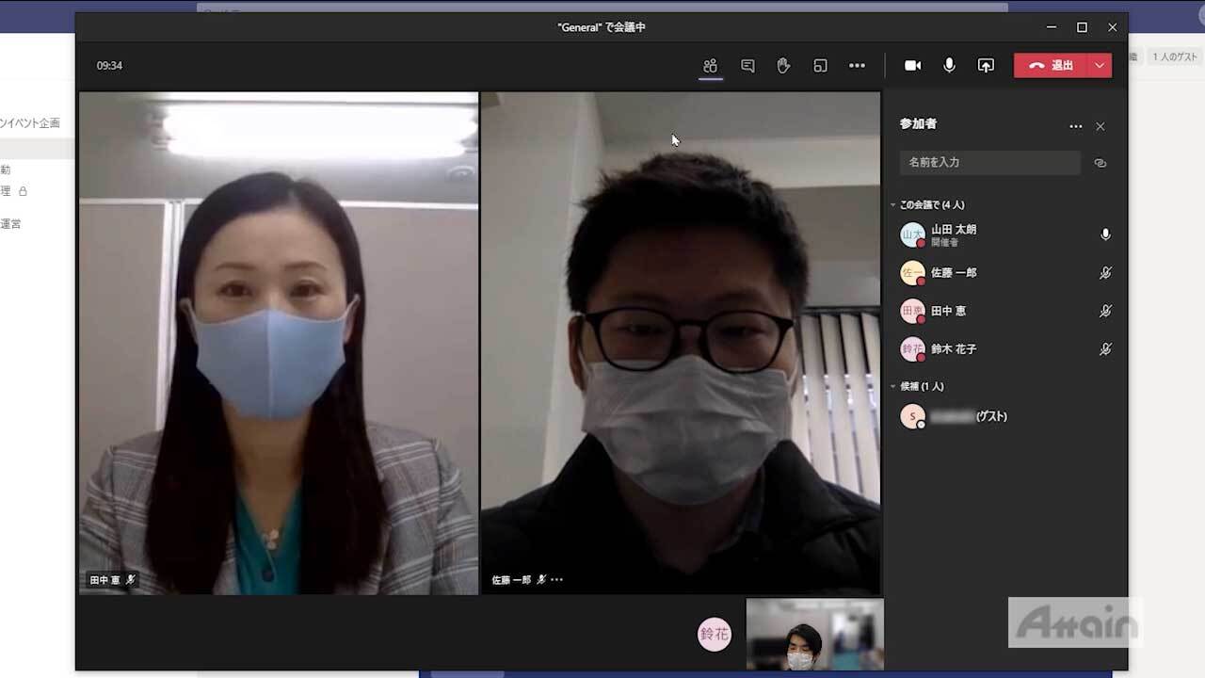Toggle the camera on or off
Image resolution: width=1205 pixels, height=678 pixels.
(912, 66)
